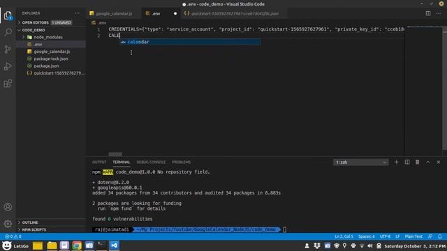Click the CREDENTIALS line in editor
The image size is (447, 251).
click(x=256, y=29)
